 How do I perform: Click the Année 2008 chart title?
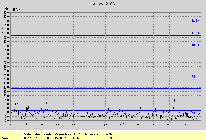pos(104,4)
